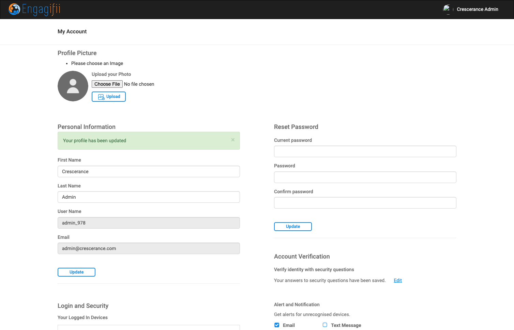Open Crescerance Admin account menu

477,9
